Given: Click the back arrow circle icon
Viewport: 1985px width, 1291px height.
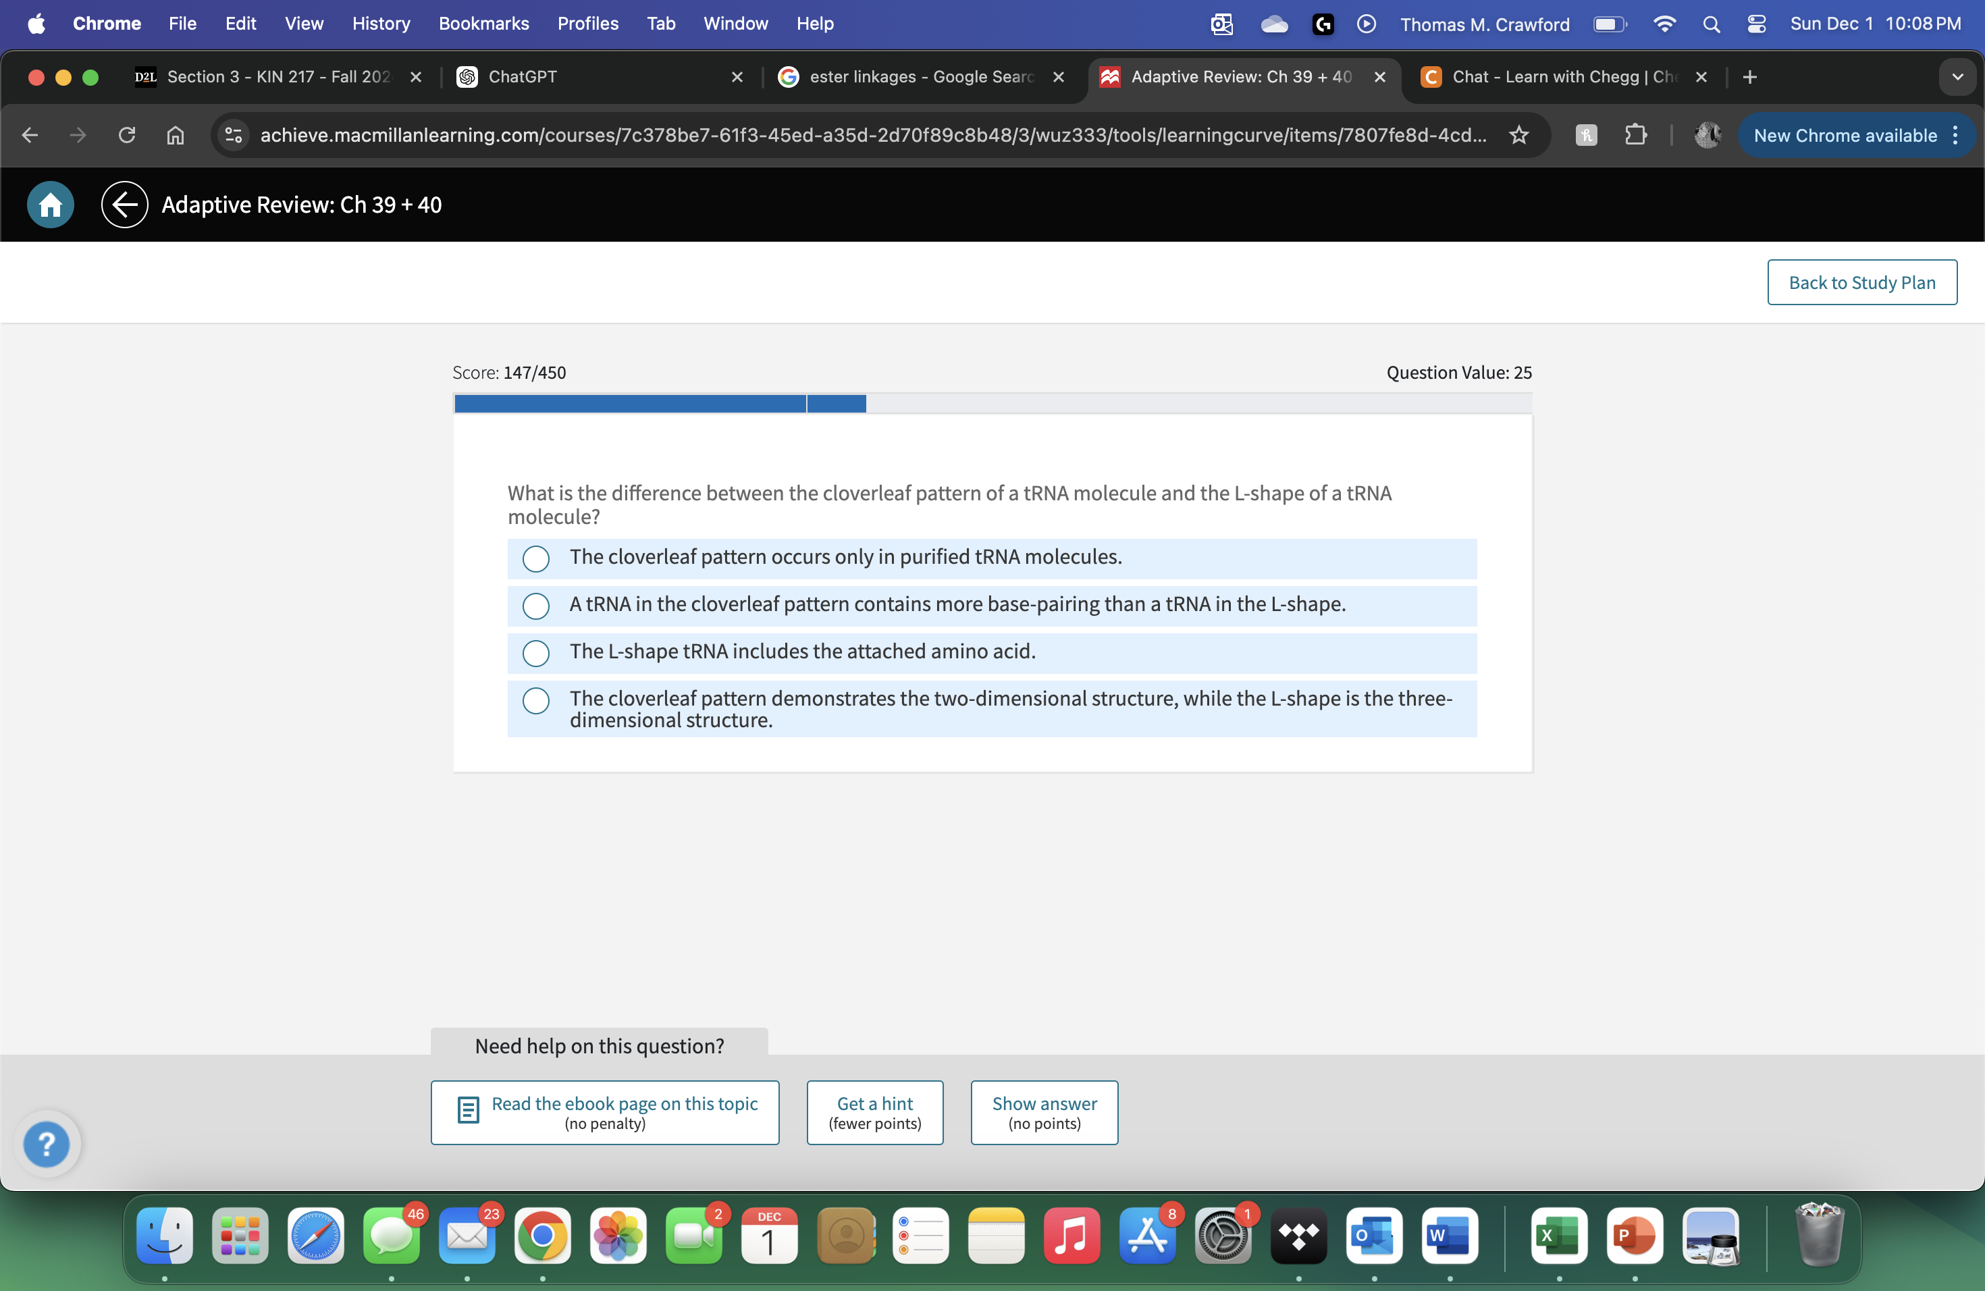Looking at the screenshot, I should 124,205.
